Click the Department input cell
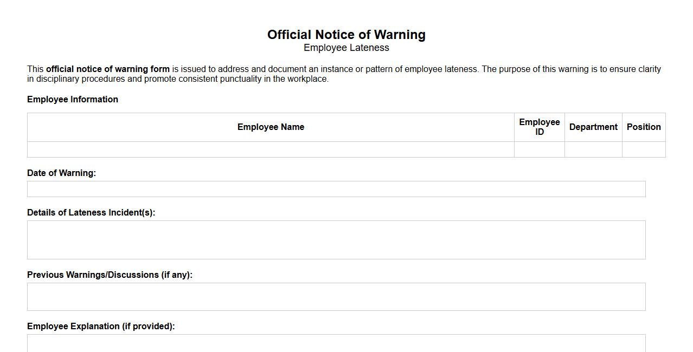The height and width of the screenshot is (352, 693). (593, 150)
